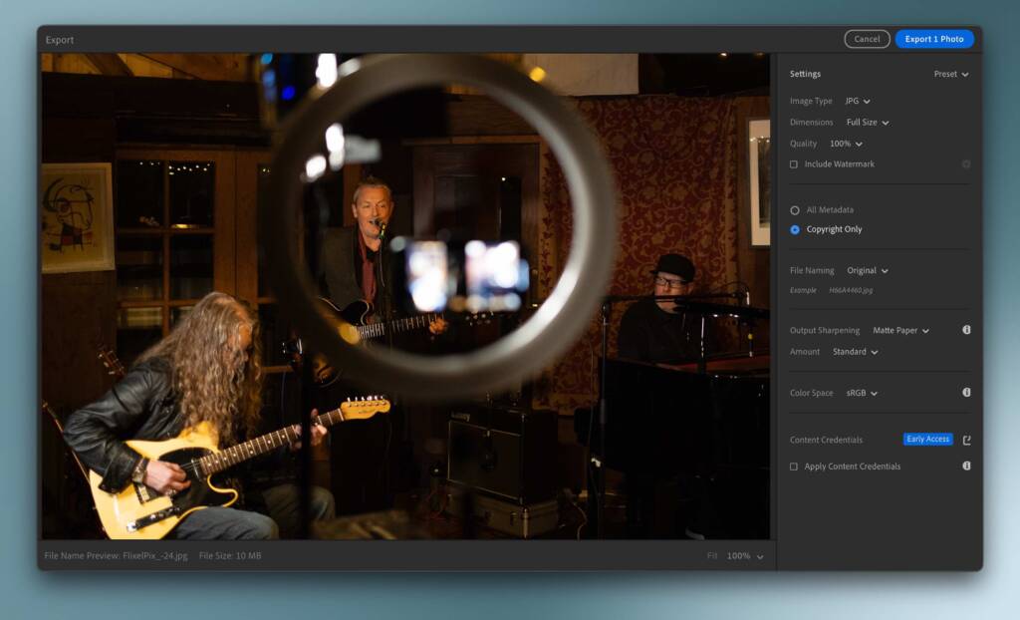The width and height of the screenshot is (1020, 620).
Task: Click info icon beside Color Space
Action: pos(966,392)
